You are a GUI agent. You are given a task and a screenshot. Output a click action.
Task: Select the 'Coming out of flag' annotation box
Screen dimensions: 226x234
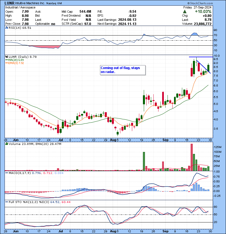(x=123, y=70)
